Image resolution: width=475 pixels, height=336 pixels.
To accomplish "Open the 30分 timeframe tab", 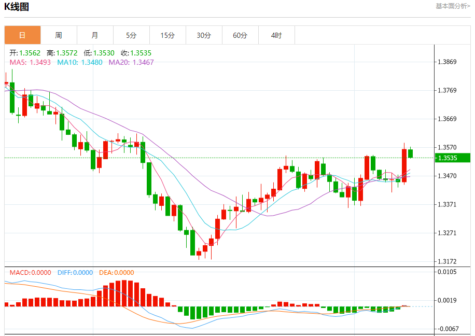I will (x=204, y=35).
